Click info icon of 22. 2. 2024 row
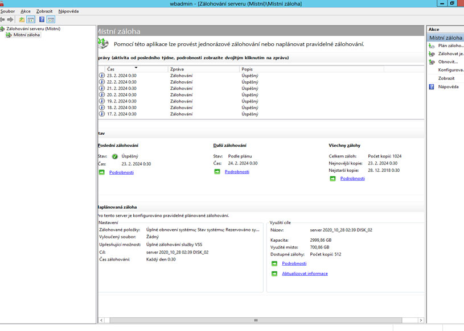Screen dimensions: 464x331 (x=102, y=82)
